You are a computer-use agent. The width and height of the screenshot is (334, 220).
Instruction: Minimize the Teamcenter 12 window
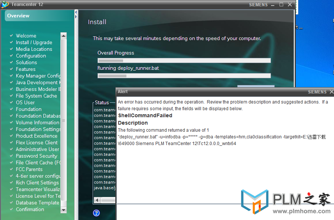(273, 5)
